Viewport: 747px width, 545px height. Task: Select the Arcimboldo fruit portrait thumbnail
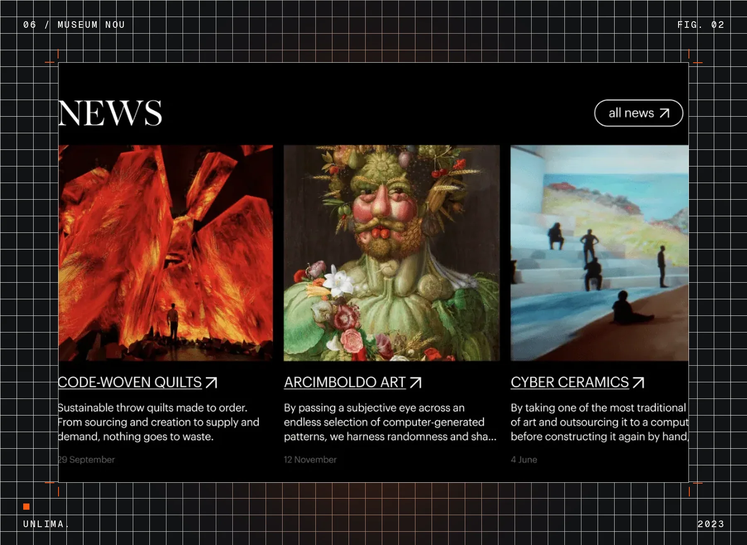(x=392, y=253)
